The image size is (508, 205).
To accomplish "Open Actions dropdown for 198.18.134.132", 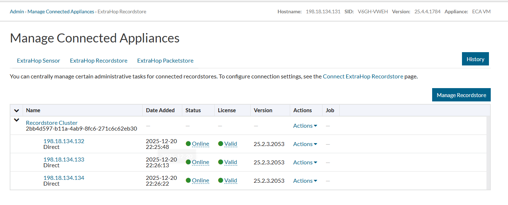I will pos(305,144).
